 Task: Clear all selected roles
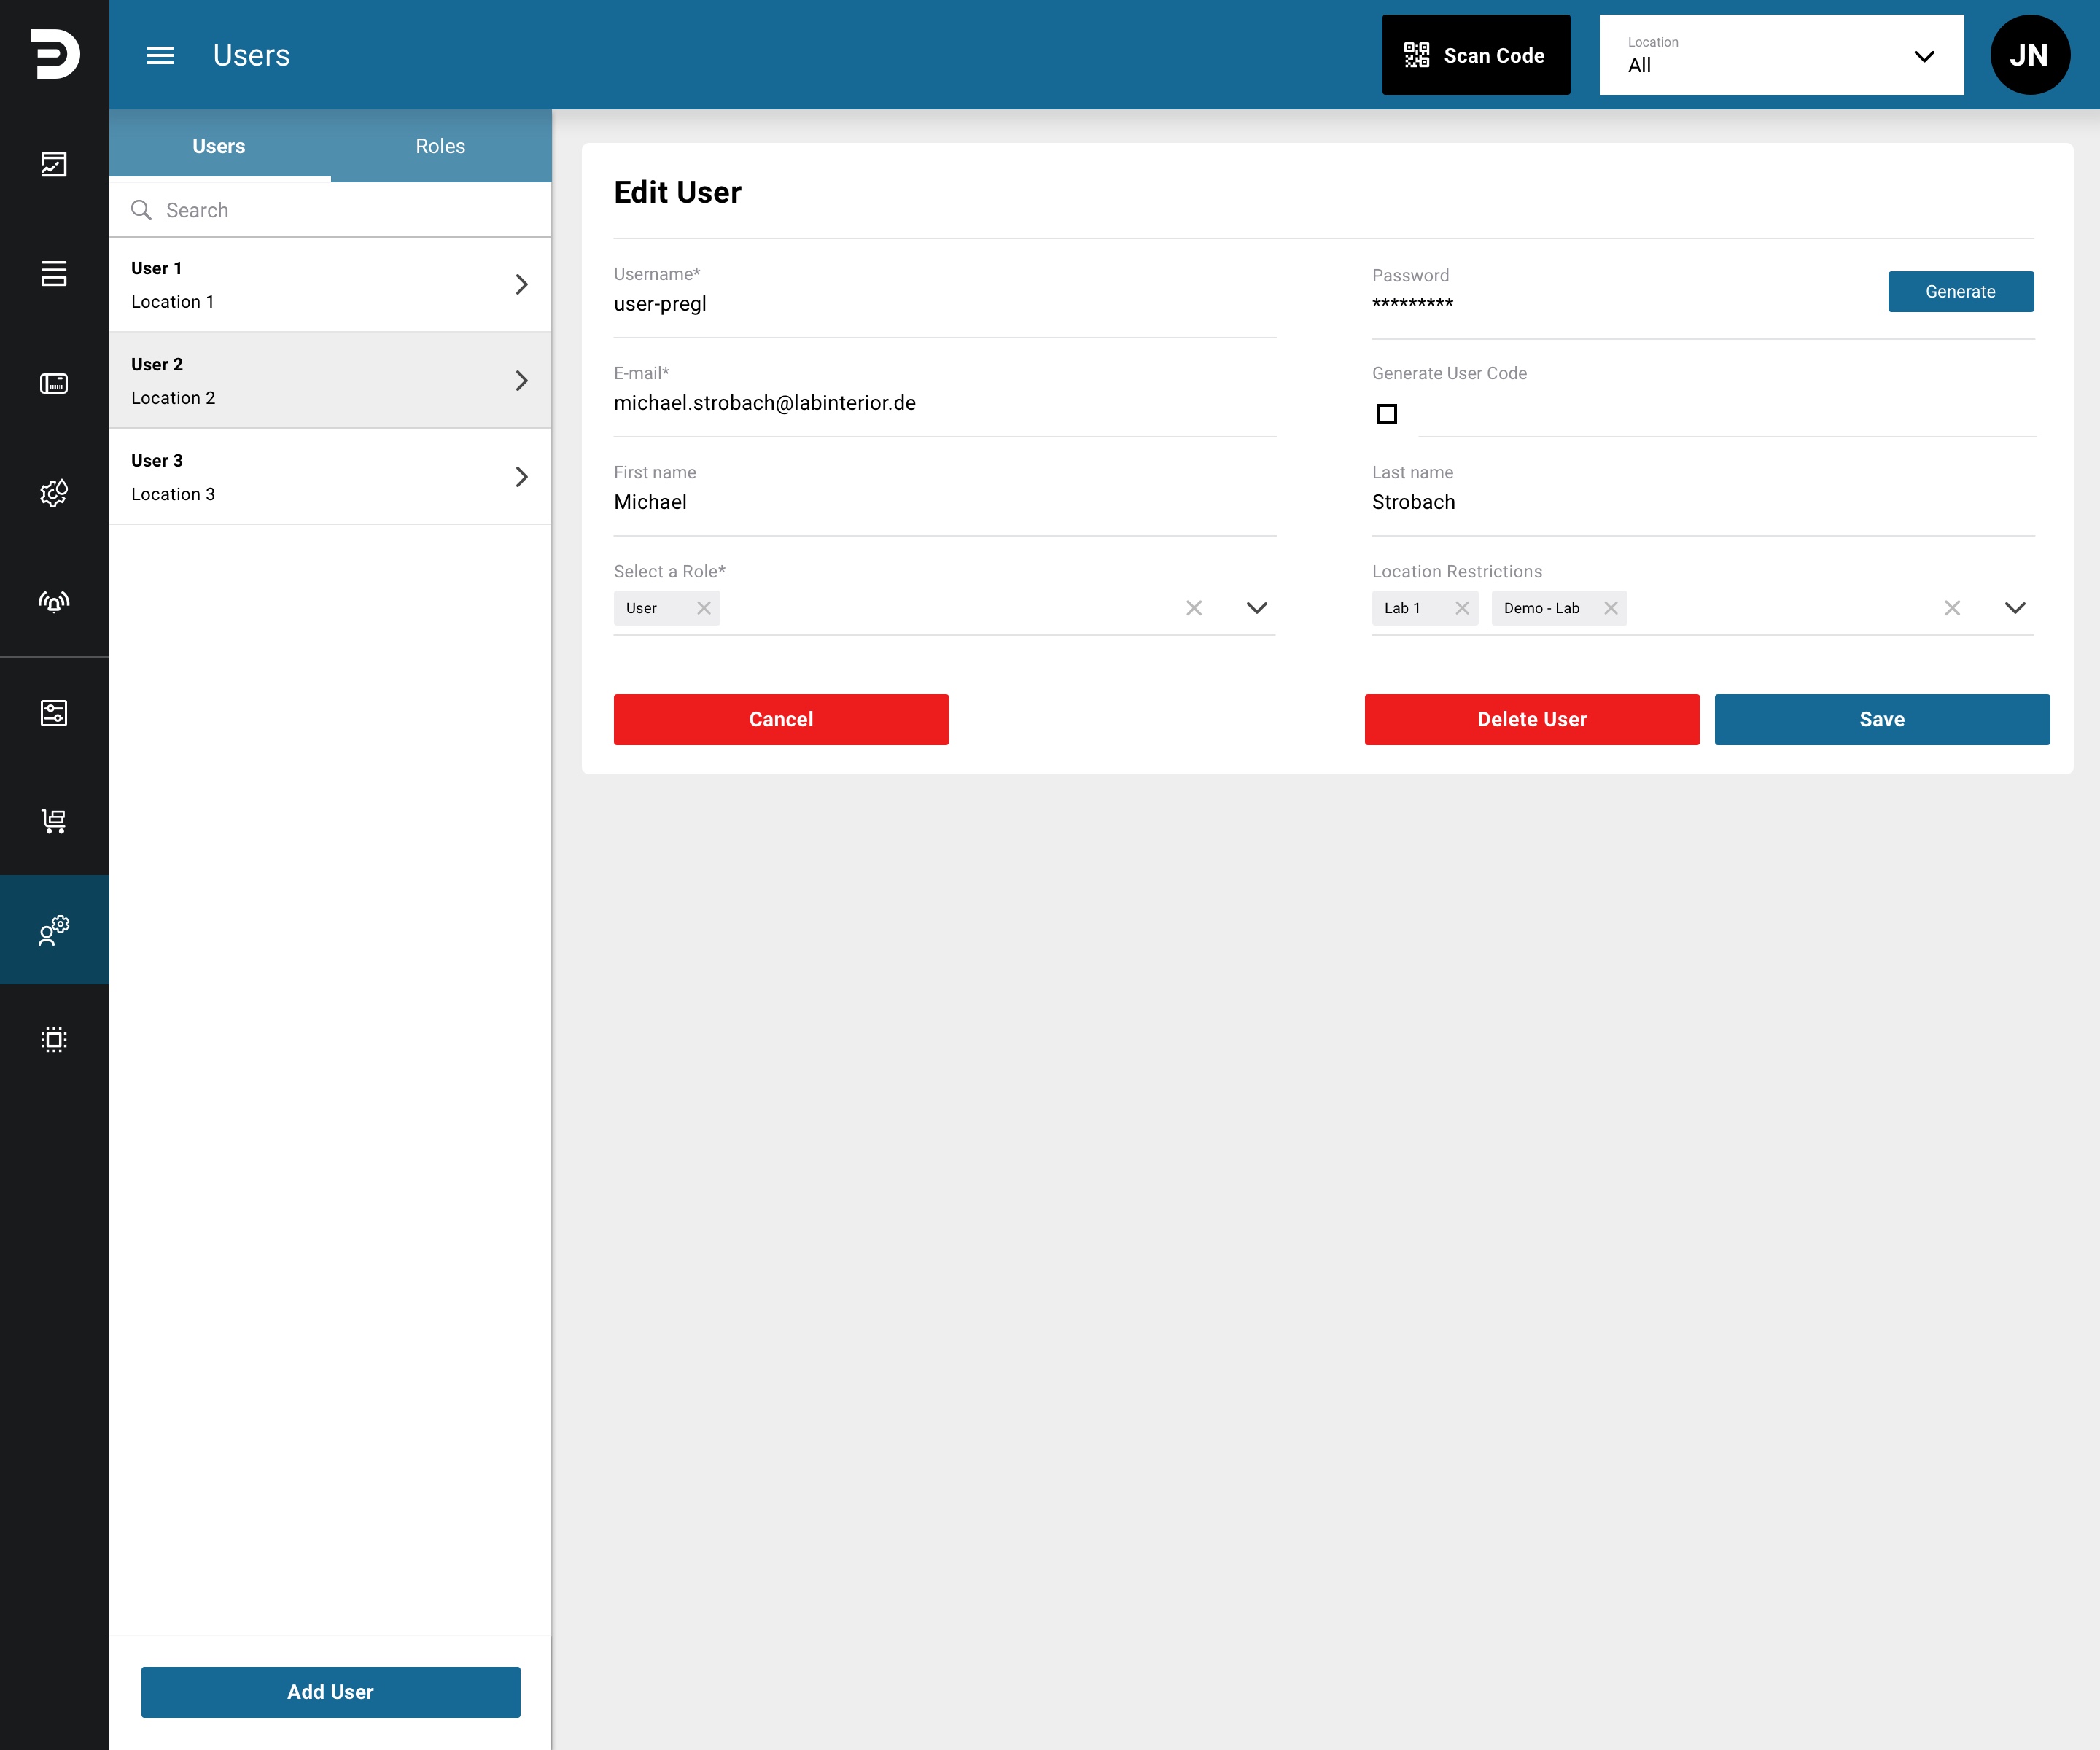coord(1194,608)
